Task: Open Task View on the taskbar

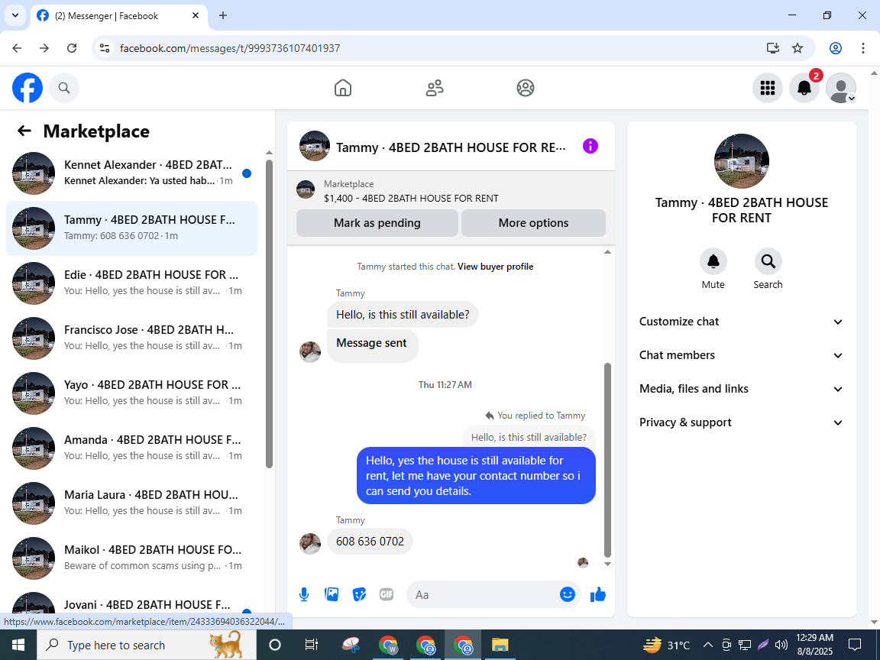Action: coord(312,645)
